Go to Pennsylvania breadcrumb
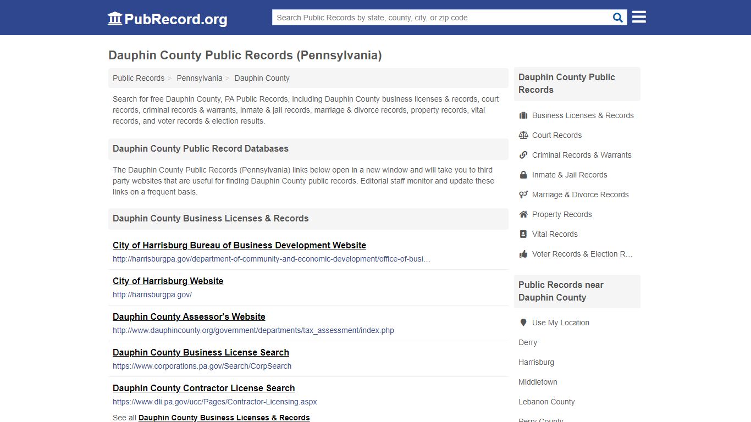Screen dimensions: 751x422 pyautogui.click(x=200, y=78)
